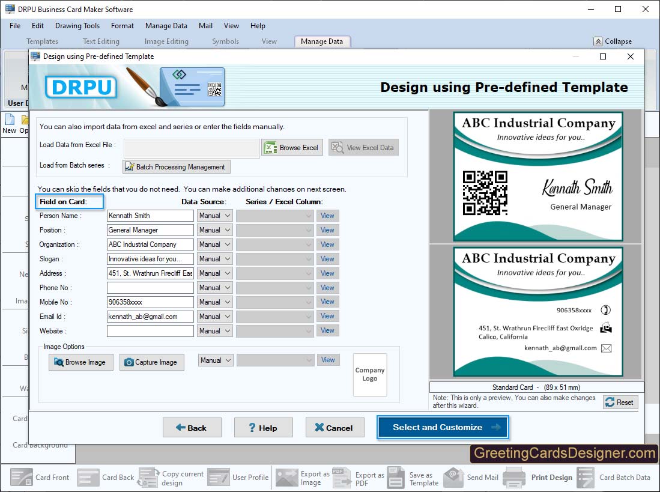The height and width of the screenshot is (492, 660).
Task: Click the Card Front icon in the bottom toolbar
Action: tap(21, 477)
